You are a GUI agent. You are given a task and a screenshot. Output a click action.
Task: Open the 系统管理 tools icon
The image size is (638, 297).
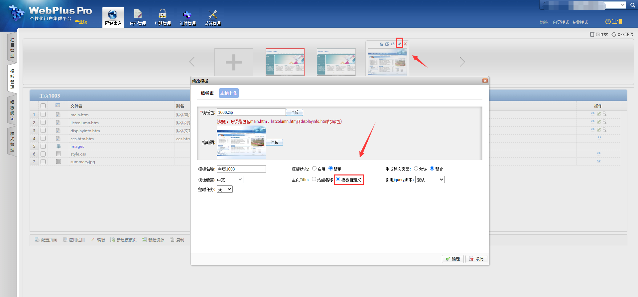[212, 15]
